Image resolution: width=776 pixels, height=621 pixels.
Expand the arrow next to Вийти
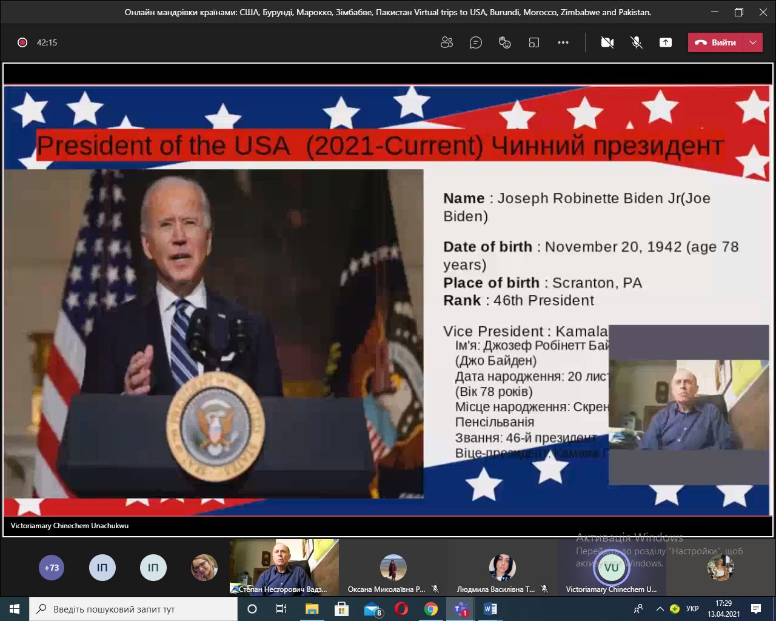[x=753, y=42]
